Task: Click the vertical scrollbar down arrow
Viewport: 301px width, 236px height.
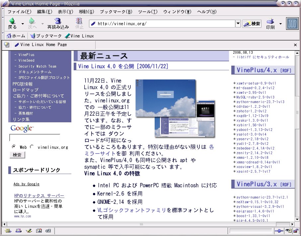Action: click(x=297, y=219)
